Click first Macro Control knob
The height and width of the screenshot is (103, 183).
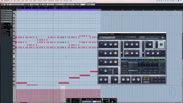152,78
